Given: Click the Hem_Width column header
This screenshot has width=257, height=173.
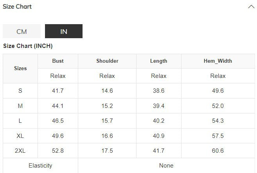Looking at the screenshot, I should click(218, 61).
